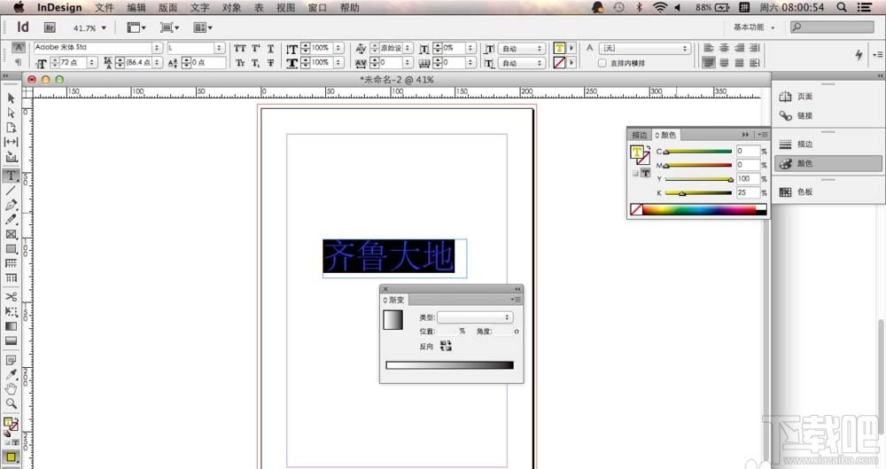The image size is (886, 469).
Task: Switch to the 描边 tab
Action: (640, 135)
